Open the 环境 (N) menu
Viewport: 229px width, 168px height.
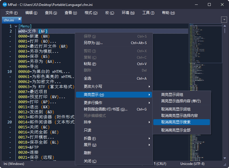(x=128, y=13)
